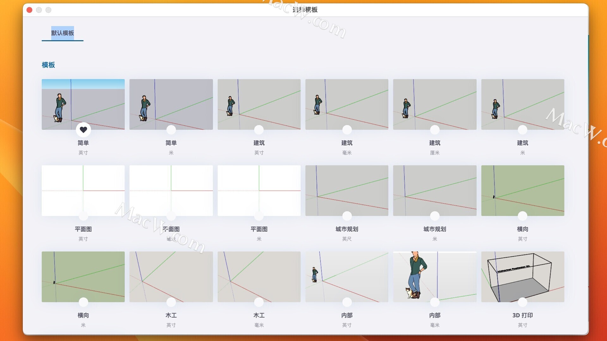The width and height of the screenshot is (607, 341).
Task: Favorite the 城市规划 英尺 template
Action: (x=347, y=216)
